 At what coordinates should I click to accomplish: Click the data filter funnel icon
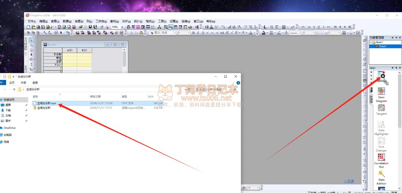click(245, 27)
